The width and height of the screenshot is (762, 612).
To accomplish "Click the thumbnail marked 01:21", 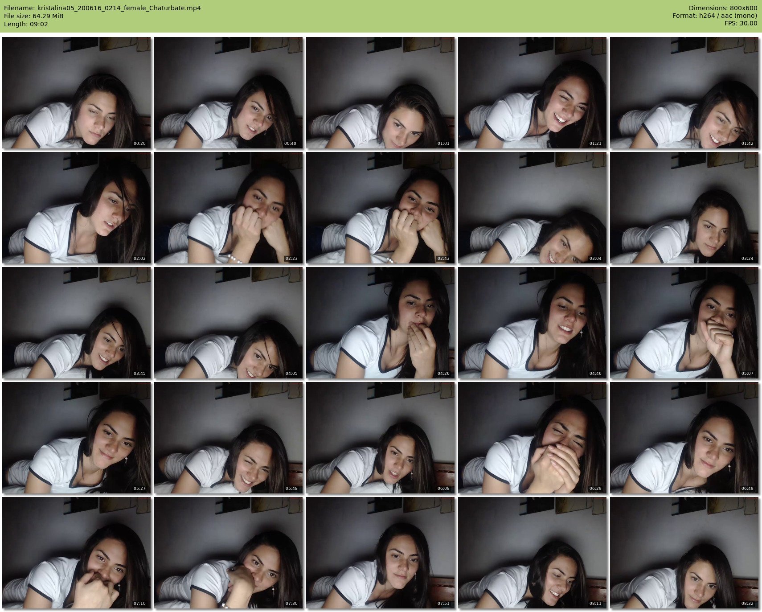I will [x=532, y=93].
